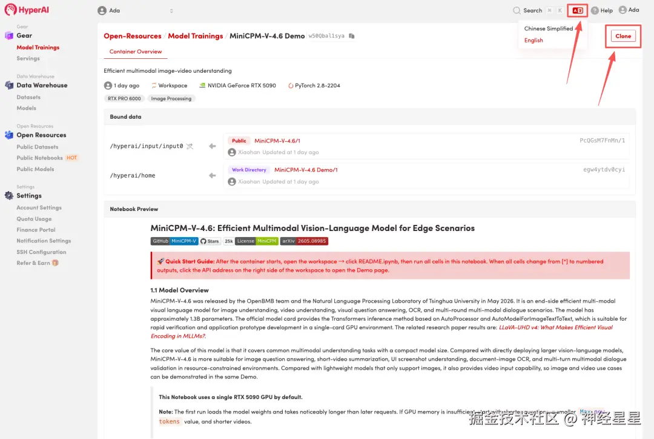
Task: Click arrow icon next to /hyperai/home
Action: pyautogui.click(x=213, y=175)
